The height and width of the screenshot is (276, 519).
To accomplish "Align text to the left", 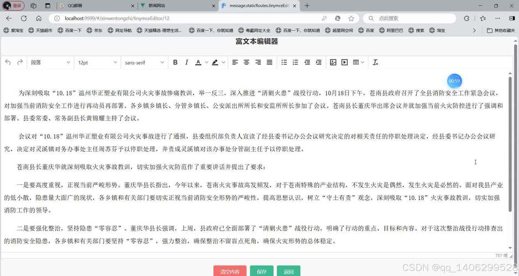I will pos(235,62).
